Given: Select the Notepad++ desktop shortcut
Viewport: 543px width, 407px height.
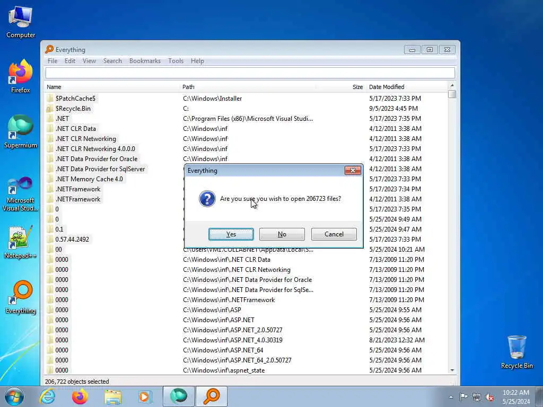Looking at the screenshot, I should click(x=21, y=242).
